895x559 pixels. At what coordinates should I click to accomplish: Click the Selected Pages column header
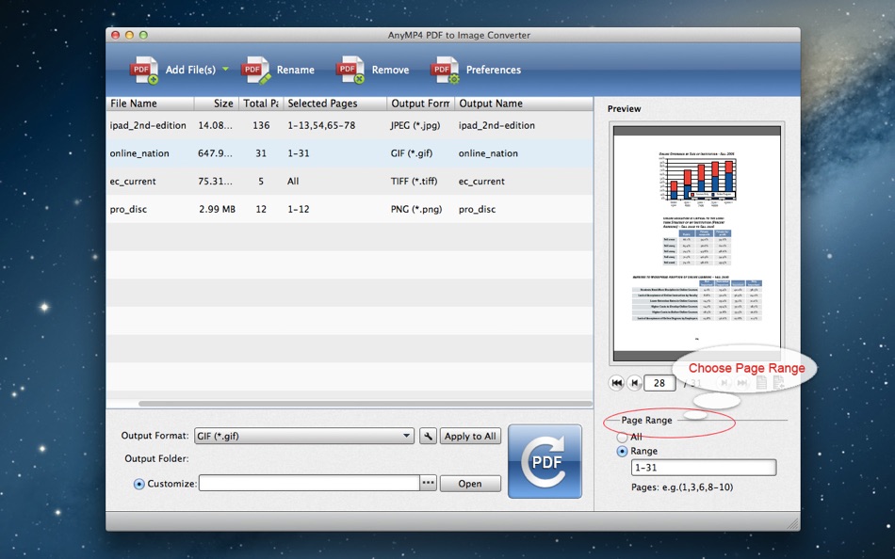click(335, 104)
